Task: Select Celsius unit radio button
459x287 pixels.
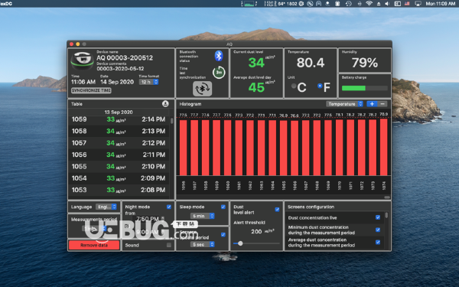Action: 294,86
